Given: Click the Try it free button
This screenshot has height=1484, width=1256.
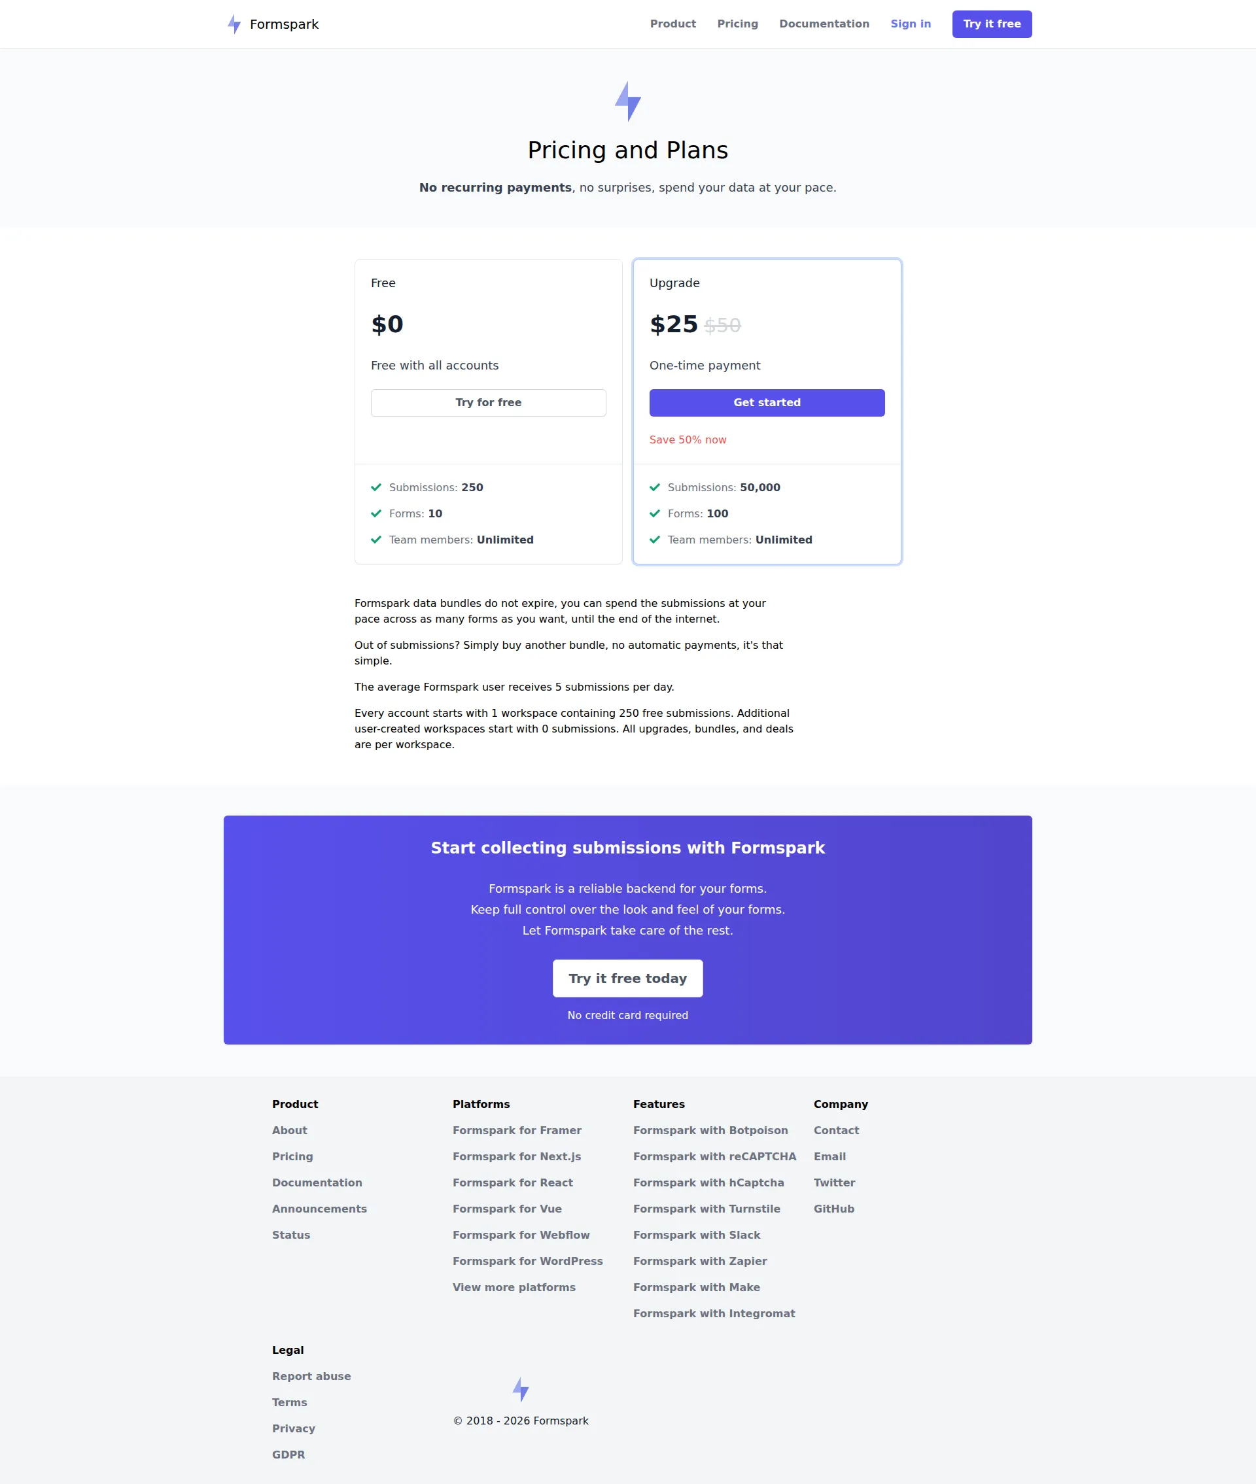Looking at the screenshot, I should pyautogui.click(x=991, y=24).
